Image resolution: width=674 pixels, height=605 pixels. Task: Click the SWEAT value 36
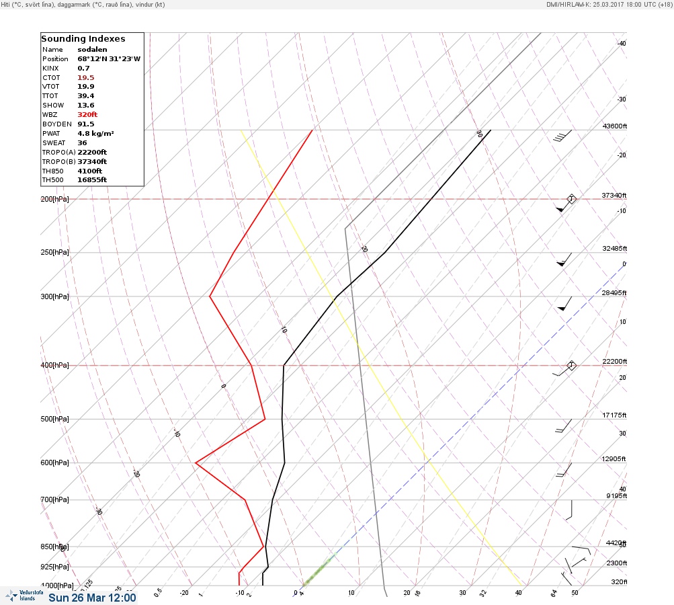coord(82,143)
